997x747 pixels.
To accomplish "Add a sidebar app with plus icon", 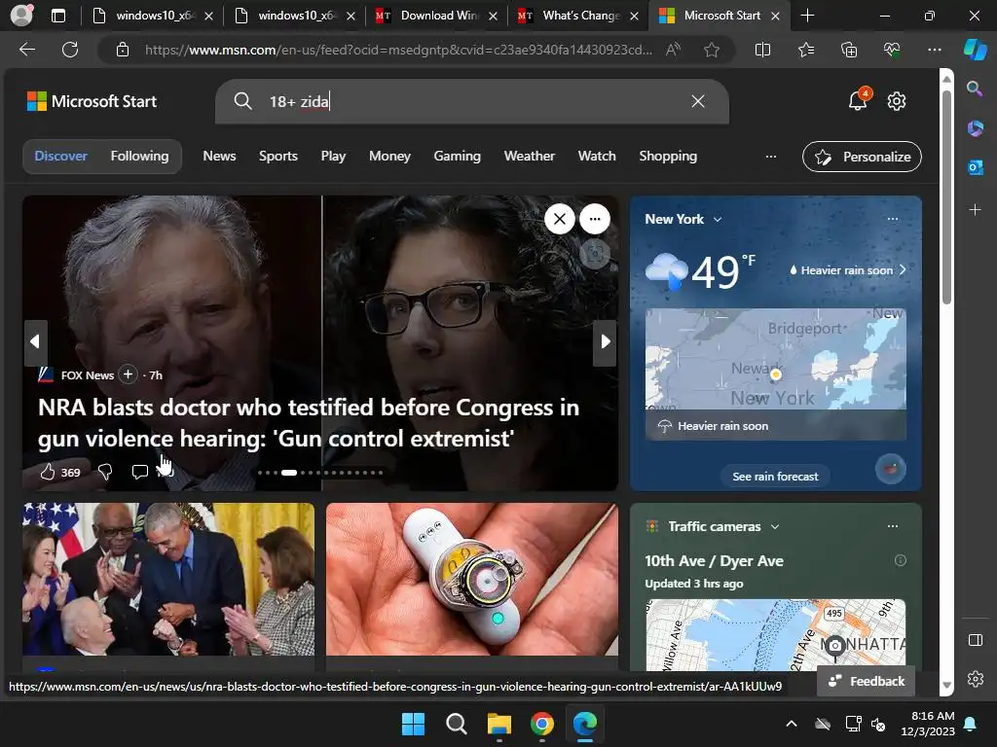I will pyautogui.click(x=975, y=209).
